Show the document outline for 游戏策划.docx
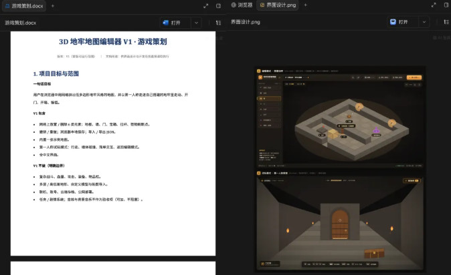This screenshot has width=451, height=275. pyautogui.click(x=218, y=23)
